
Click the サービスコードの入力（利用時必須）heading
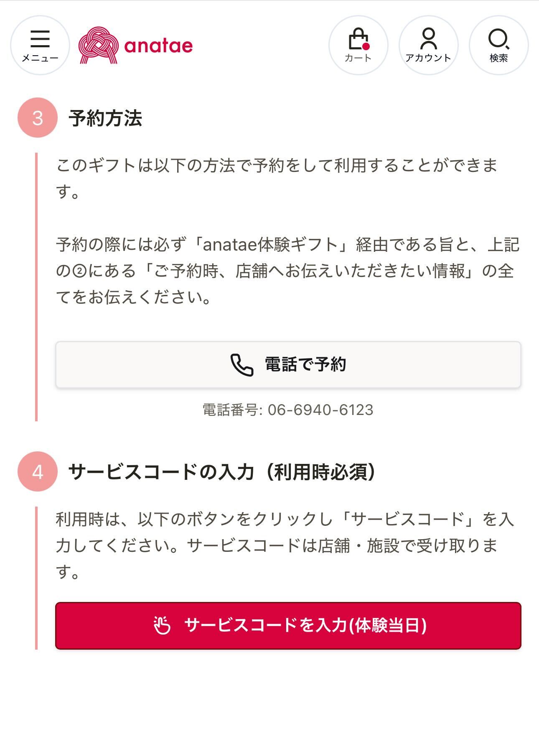(x=221, y=472)
